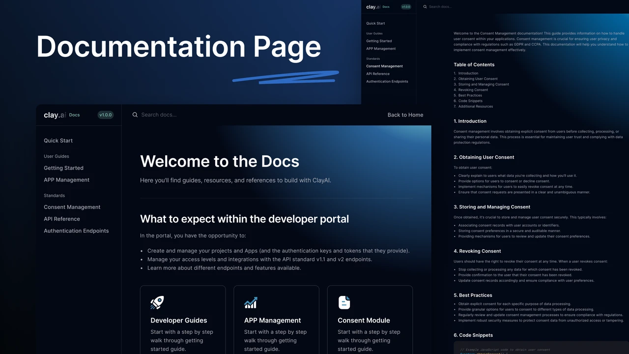Open API Reference in back window sidebar

[x=378, y=74]
